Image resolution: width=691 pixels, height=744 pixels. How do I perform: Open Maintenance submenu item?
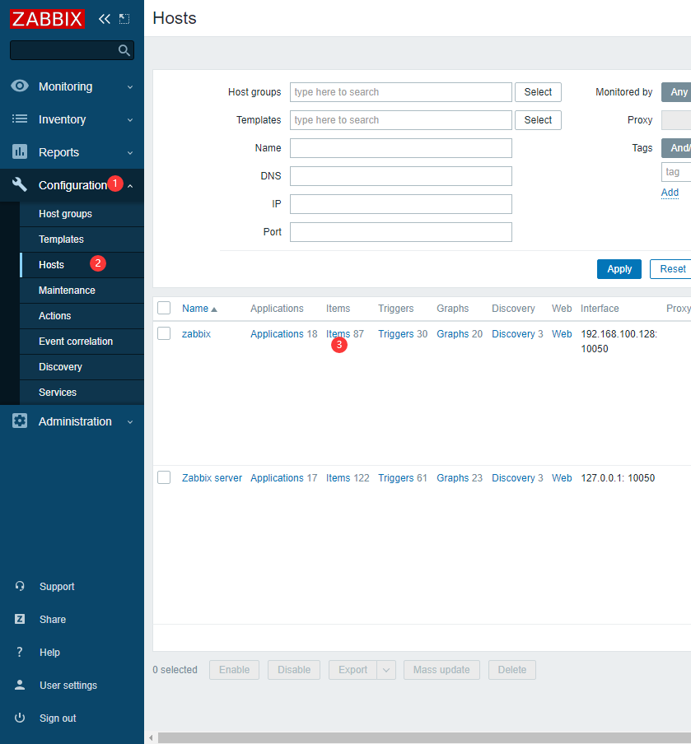pyautogui.click(x=82, y=291)
